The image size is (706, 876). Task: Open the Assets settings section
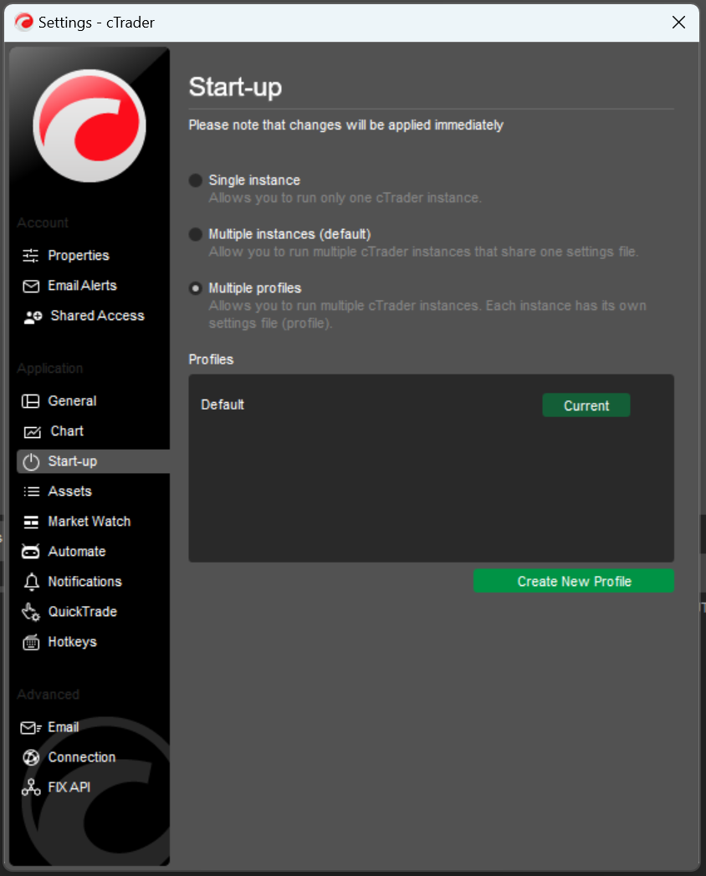[70, 491]
